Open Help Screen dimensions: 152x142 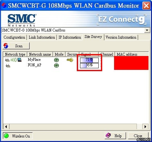coord(115,136)
